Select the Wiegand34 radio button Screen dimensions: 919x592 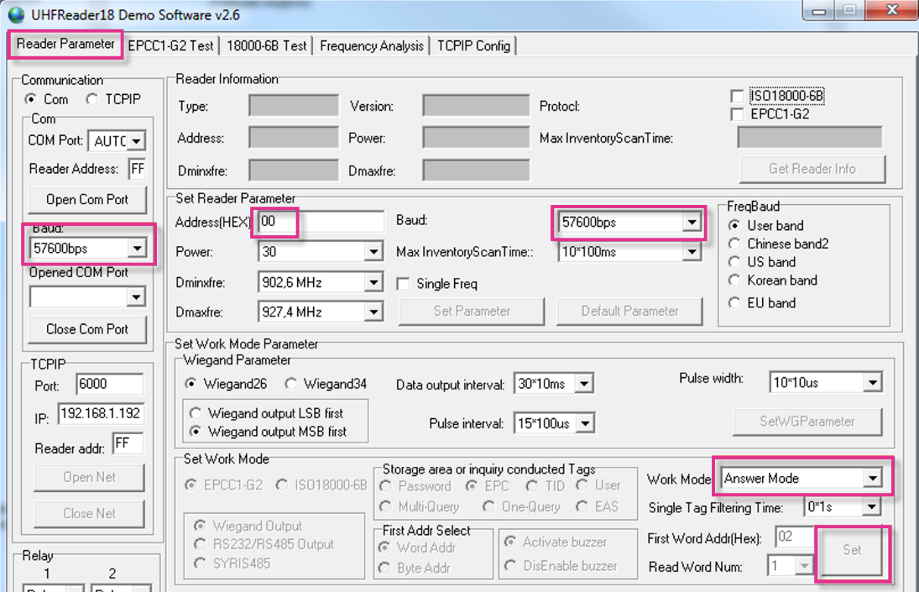[292, 384]
